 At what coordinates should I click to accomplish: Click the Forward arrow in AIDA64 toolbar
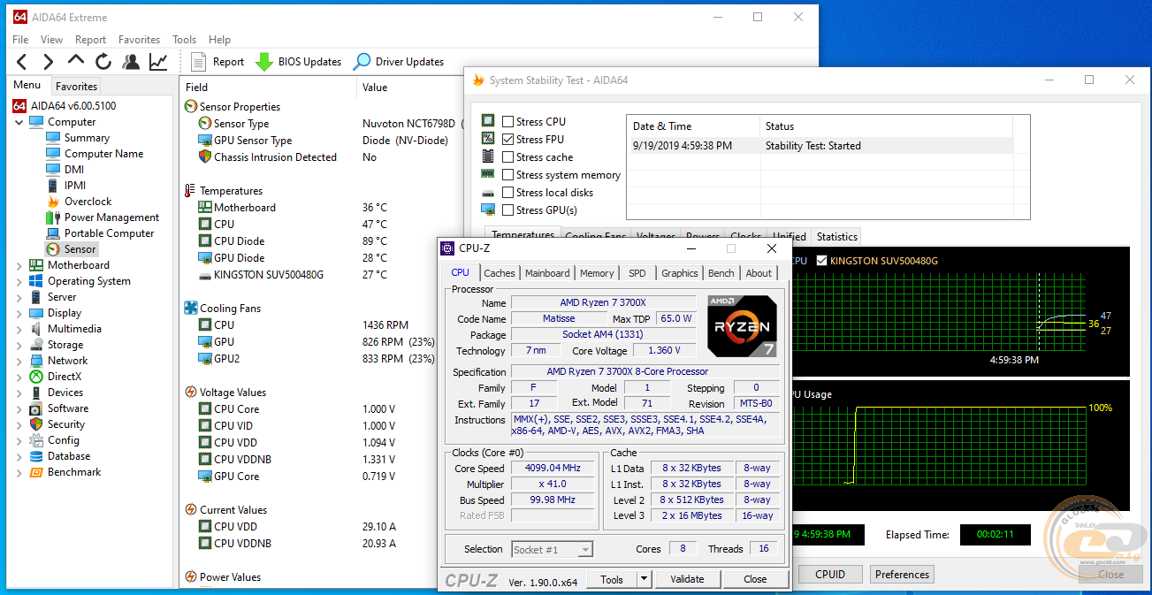tap(49, 62)
